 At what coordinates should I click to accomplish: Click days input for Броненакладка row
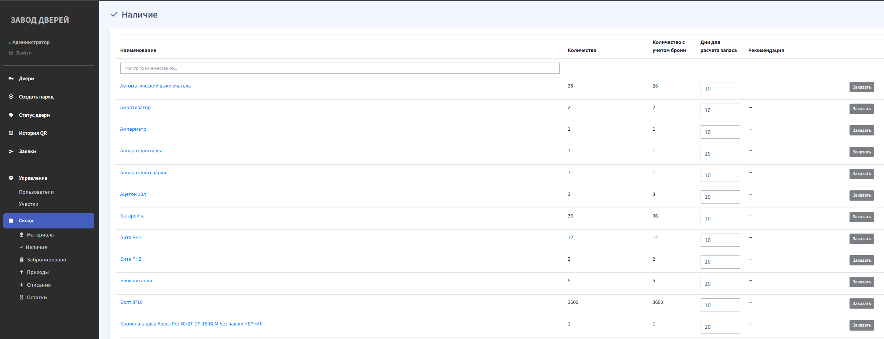720,327
